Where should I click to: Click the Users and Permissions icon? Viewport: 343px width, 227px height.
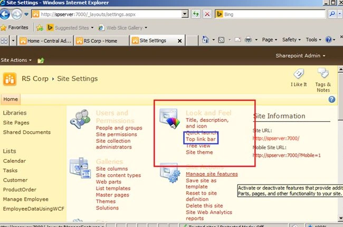80,119
